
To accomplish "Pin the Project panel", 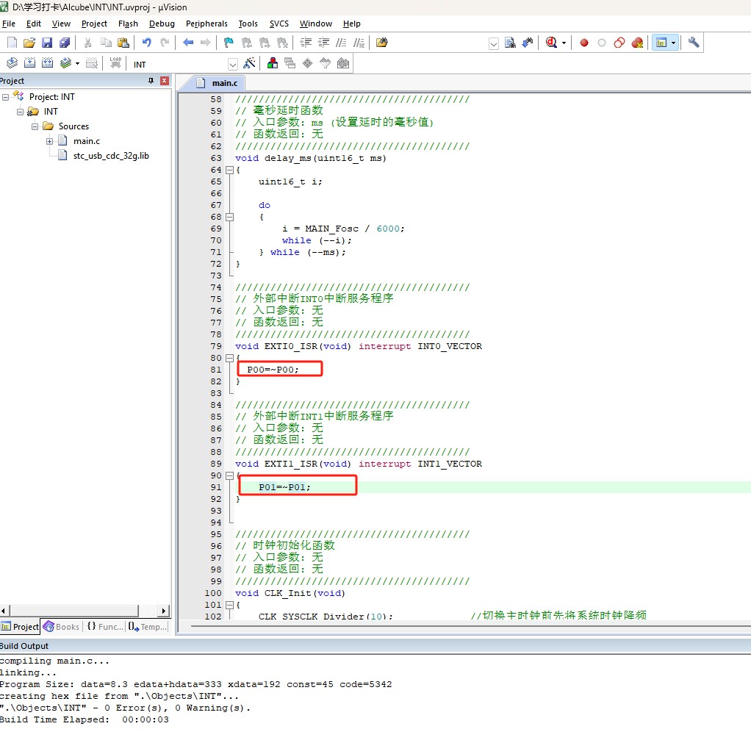I will point(151,80).
